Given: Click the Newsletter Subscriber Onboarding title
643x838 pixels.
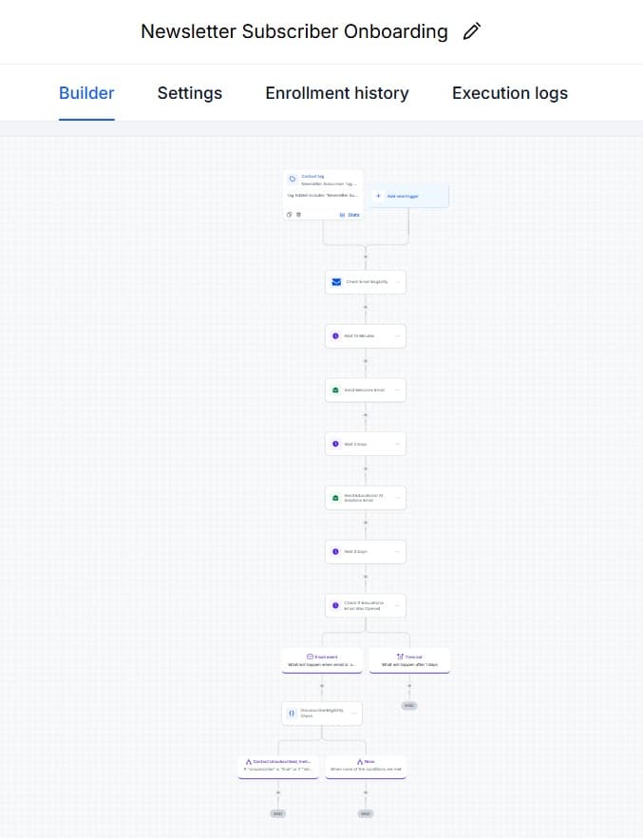Looking at the screenshot, I should click(x=294, y=31).
